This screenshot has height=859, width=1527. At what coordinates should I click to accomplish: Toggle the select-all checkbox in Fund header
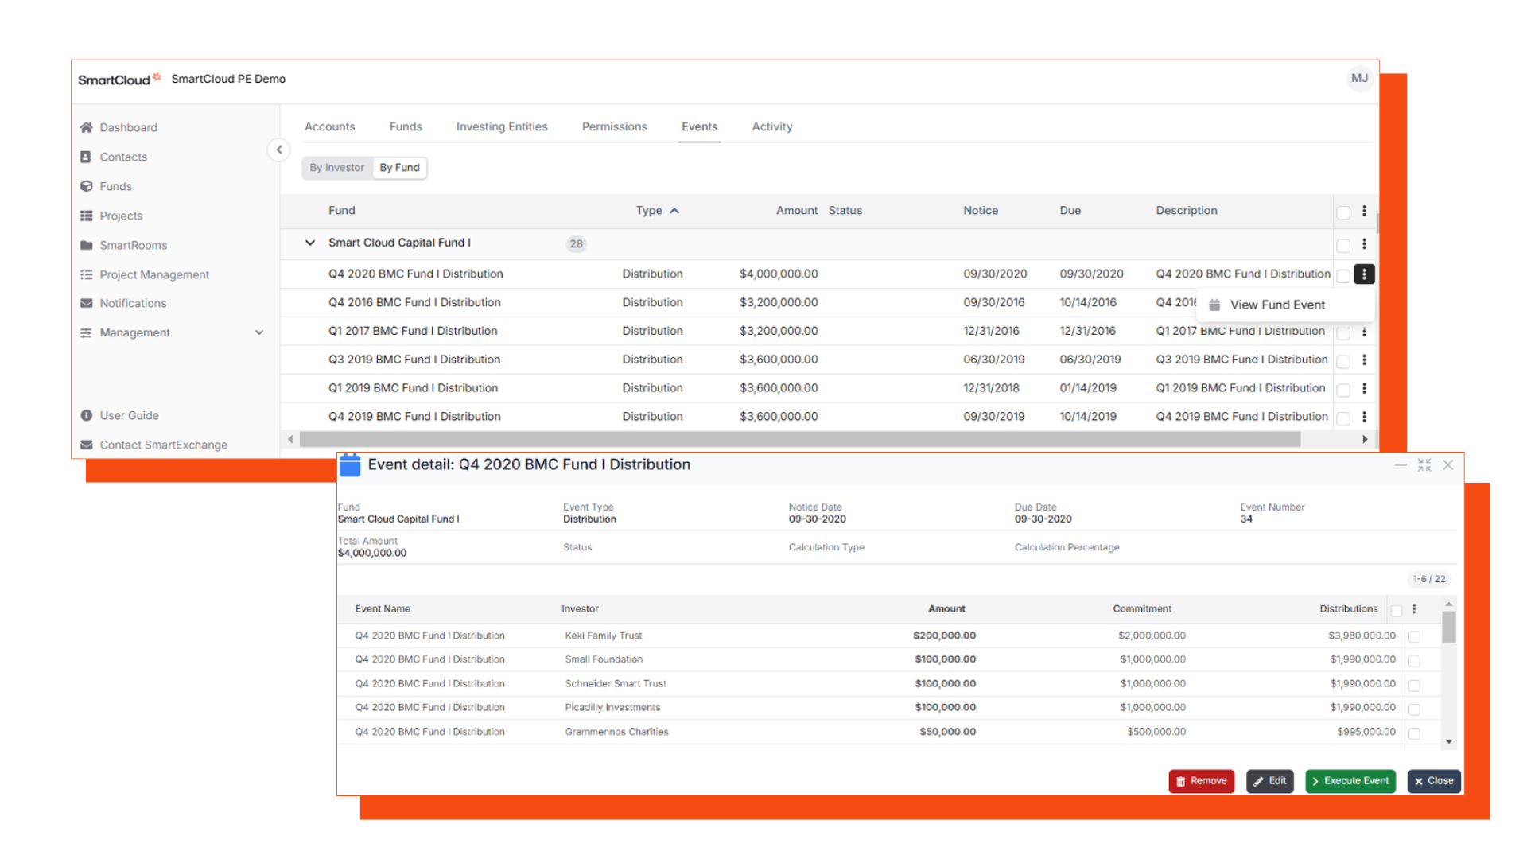click(1343, 212)
